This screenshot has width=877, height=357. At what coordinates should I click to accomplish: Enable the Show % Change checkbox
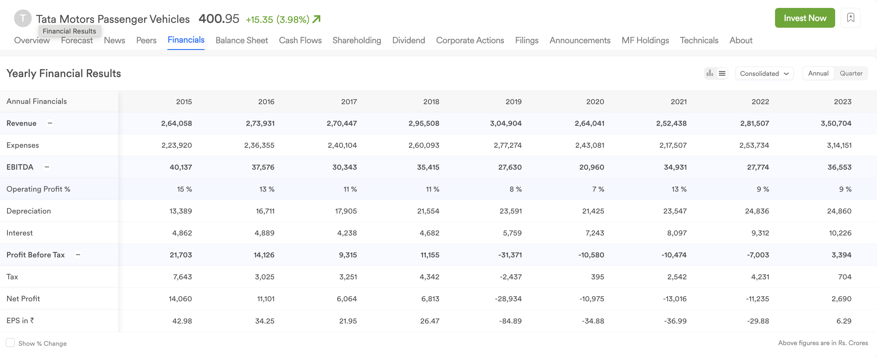[x=10, y=343]
